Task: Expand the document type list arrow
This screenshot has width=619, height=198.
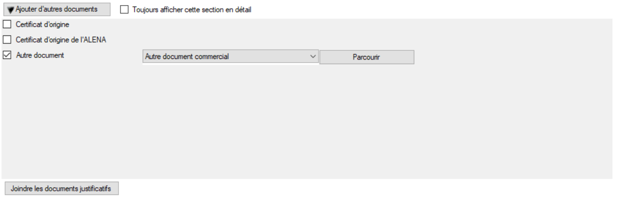Action: tap(313, 56)
